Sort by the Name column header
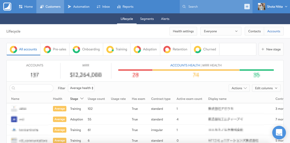290x143 pixels. pyautogui.click(x=15, y=99)
